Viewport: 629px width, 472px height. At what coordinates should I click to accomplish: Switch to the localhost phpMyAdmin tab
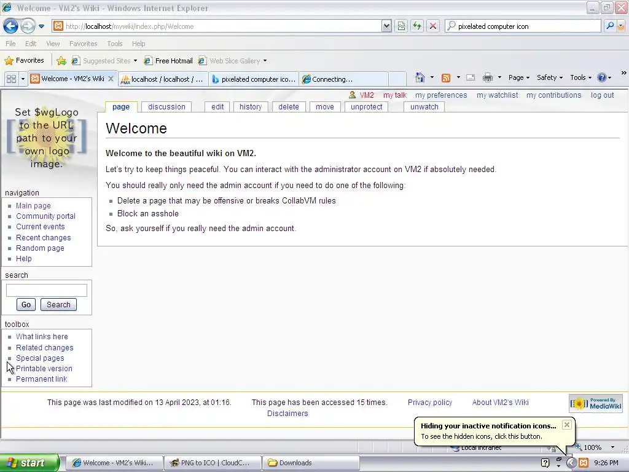(x=163, y=79)
